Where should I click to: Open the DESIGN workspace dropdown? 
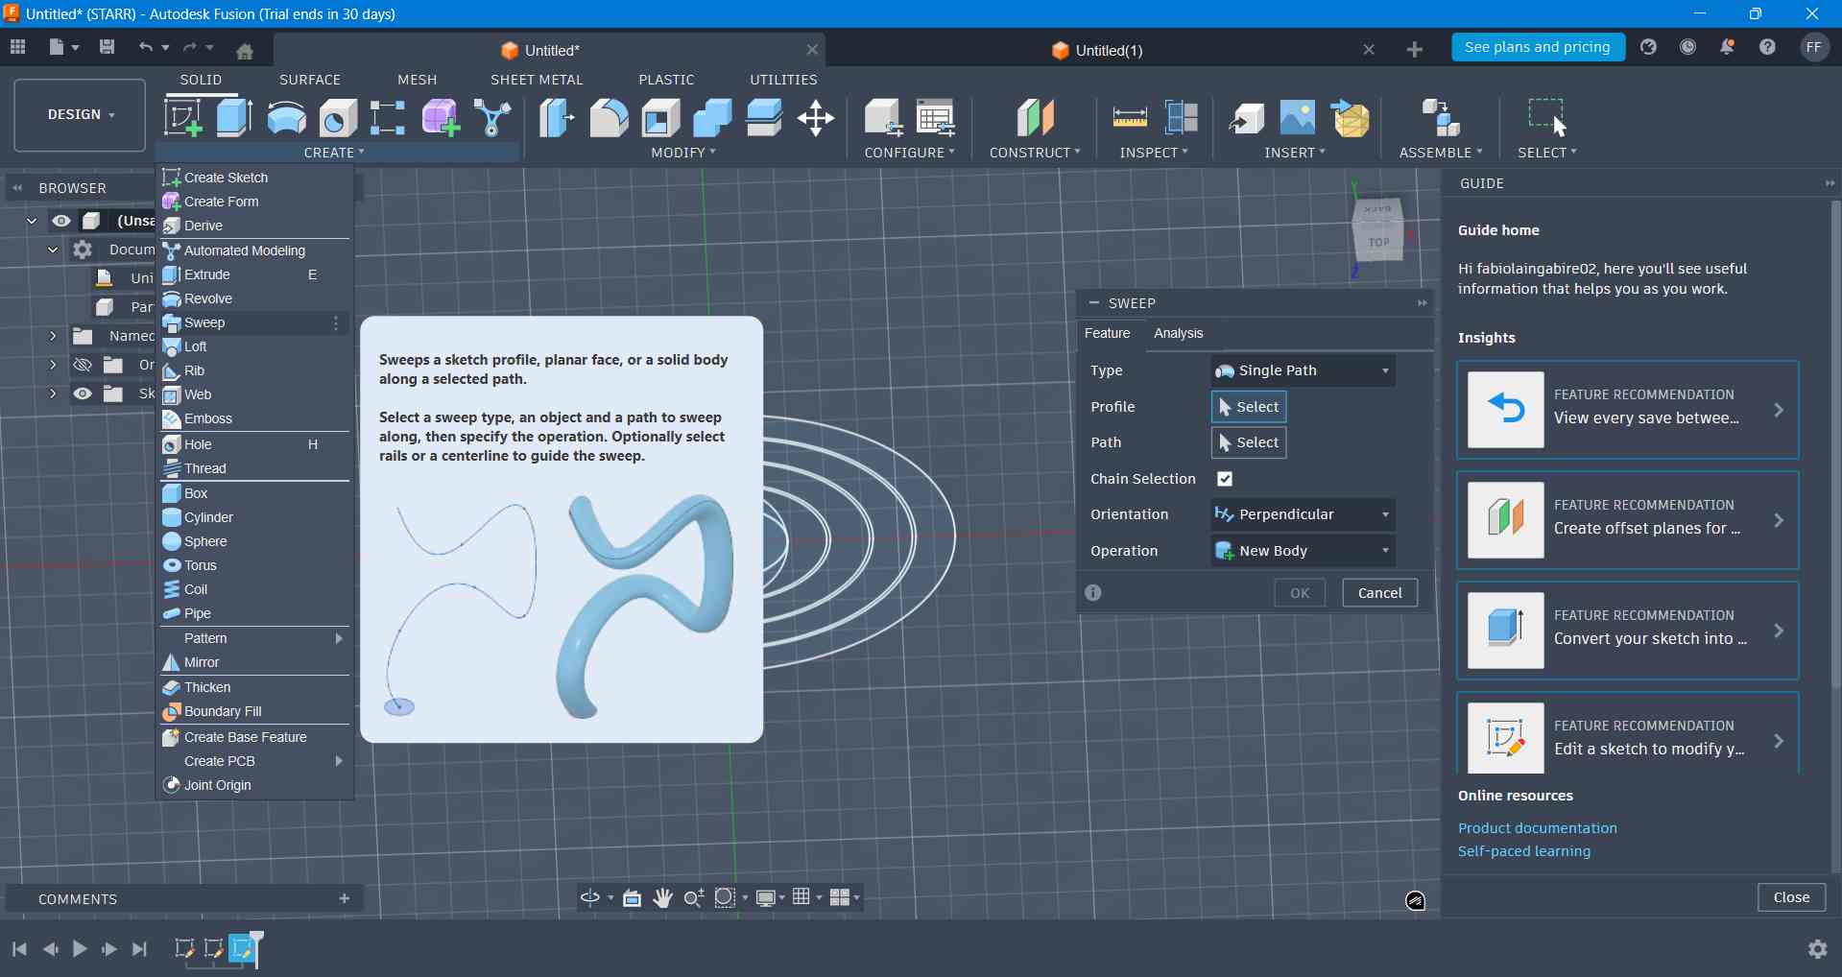click(81, 114)
